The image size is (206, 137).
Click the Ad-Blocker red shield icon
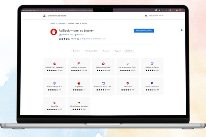point(128,83)
